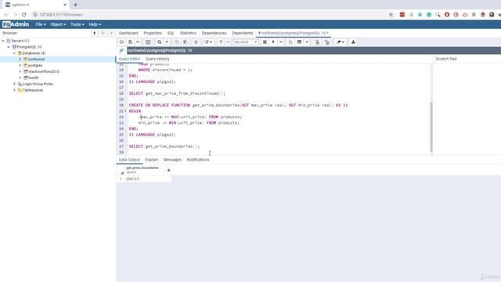501x282 pixels.
Task: Open the Tools menu
Action: click(77, 24)
